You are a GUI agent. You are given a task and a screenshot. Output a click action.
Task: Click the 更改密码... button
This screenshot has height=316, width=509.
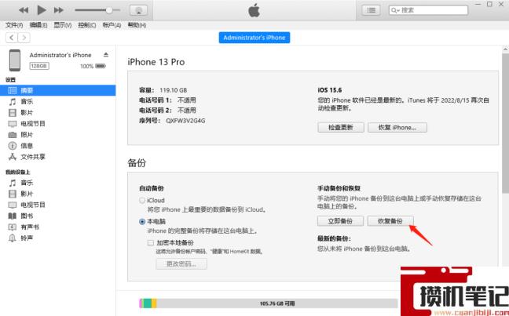click(181, 263)
